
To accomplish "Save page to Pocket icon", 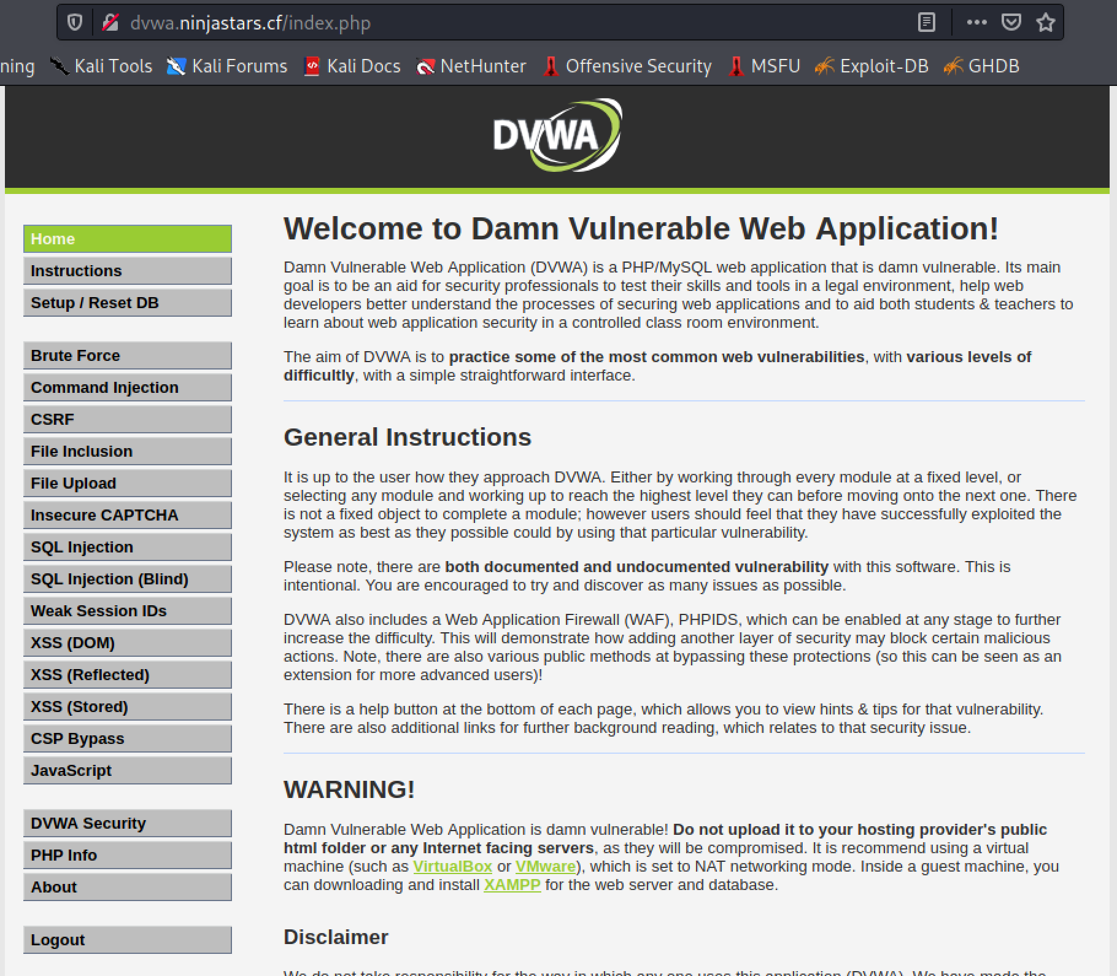I will (x=1011, y=23).
